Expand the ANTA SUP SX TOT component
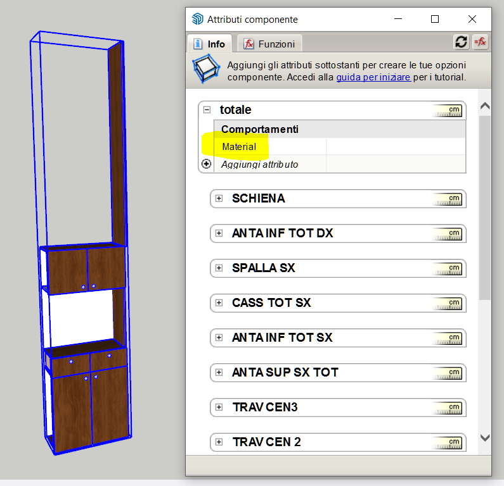 click(219, 372)
